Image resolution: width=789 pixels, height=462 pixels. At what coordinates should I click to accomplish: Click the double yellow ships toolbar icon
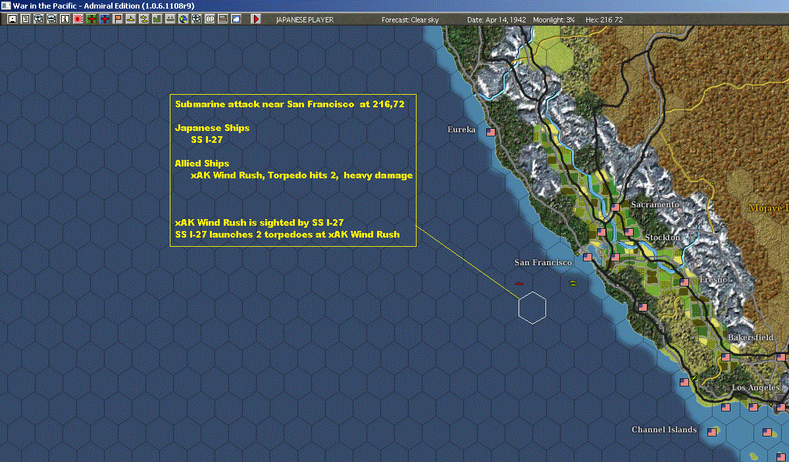[144, 19]
